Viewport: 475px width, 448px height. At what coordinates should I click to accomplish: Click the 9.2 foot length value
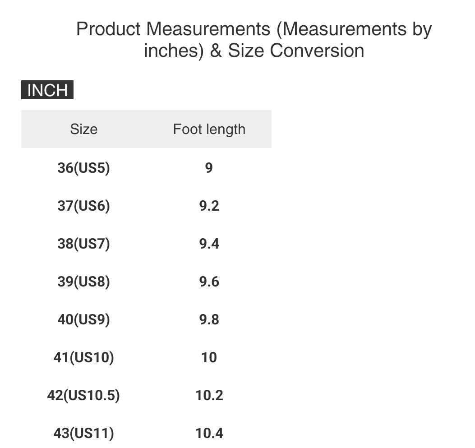pyautogui.click(x=209, y=206)
